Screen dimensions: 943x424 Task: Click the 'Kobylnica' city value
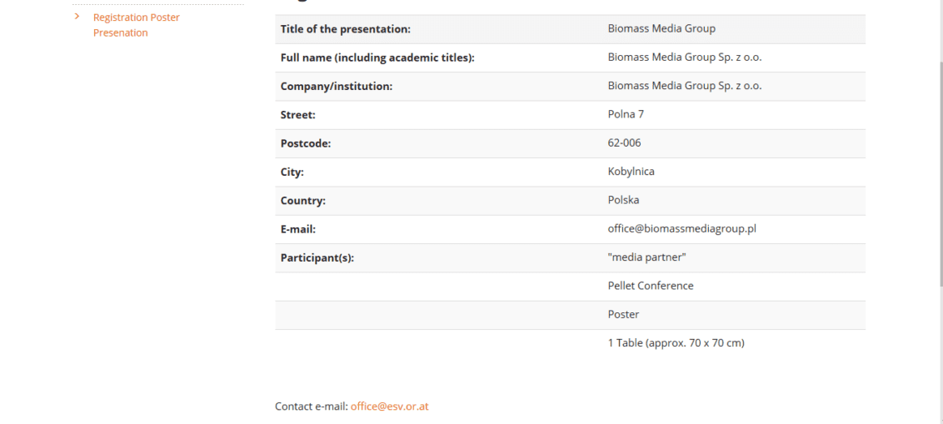pyautogui.click(x=631, y=172)
